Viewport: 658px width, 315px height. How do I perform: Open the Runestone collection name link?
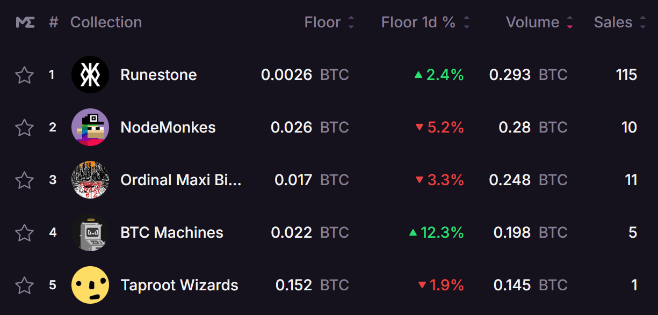(x=158, y=75)
